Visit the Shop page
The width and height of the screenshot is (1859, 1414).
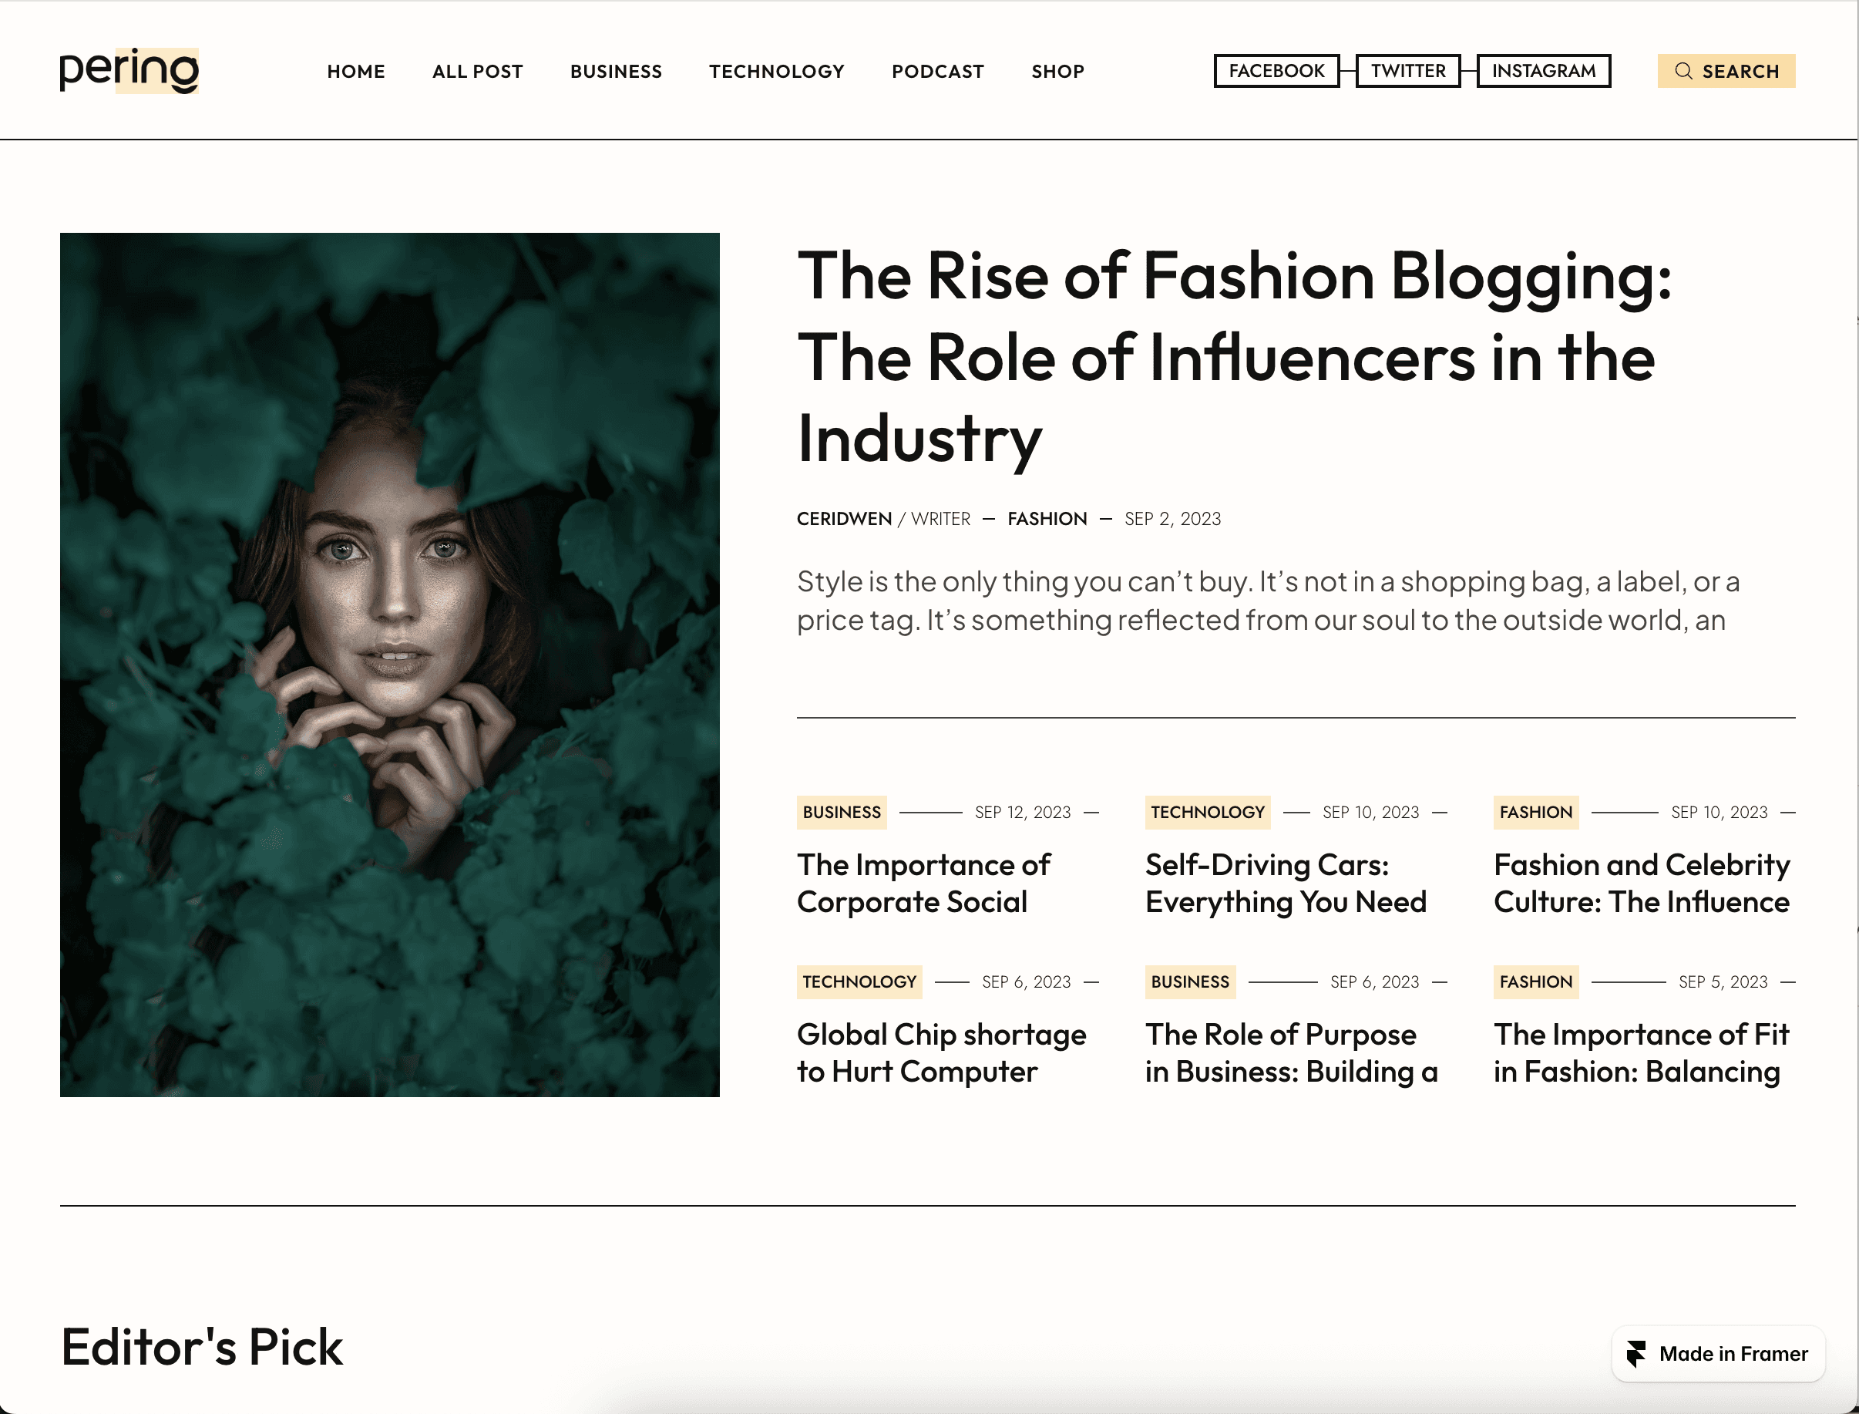coord(1058,72)
